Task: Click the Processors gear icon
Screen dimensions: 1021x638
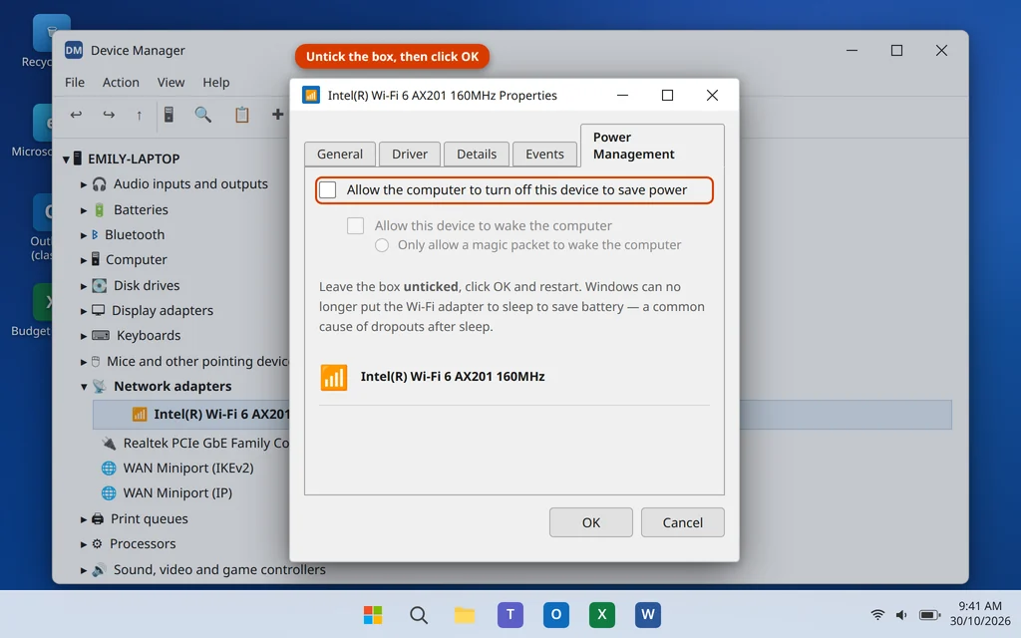Action: 97,543
